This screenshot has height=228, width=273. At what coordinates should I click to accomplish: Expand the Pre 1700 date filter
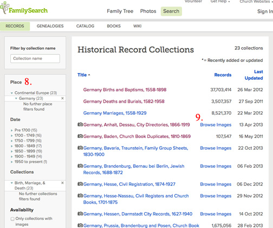tap(12, 130)
